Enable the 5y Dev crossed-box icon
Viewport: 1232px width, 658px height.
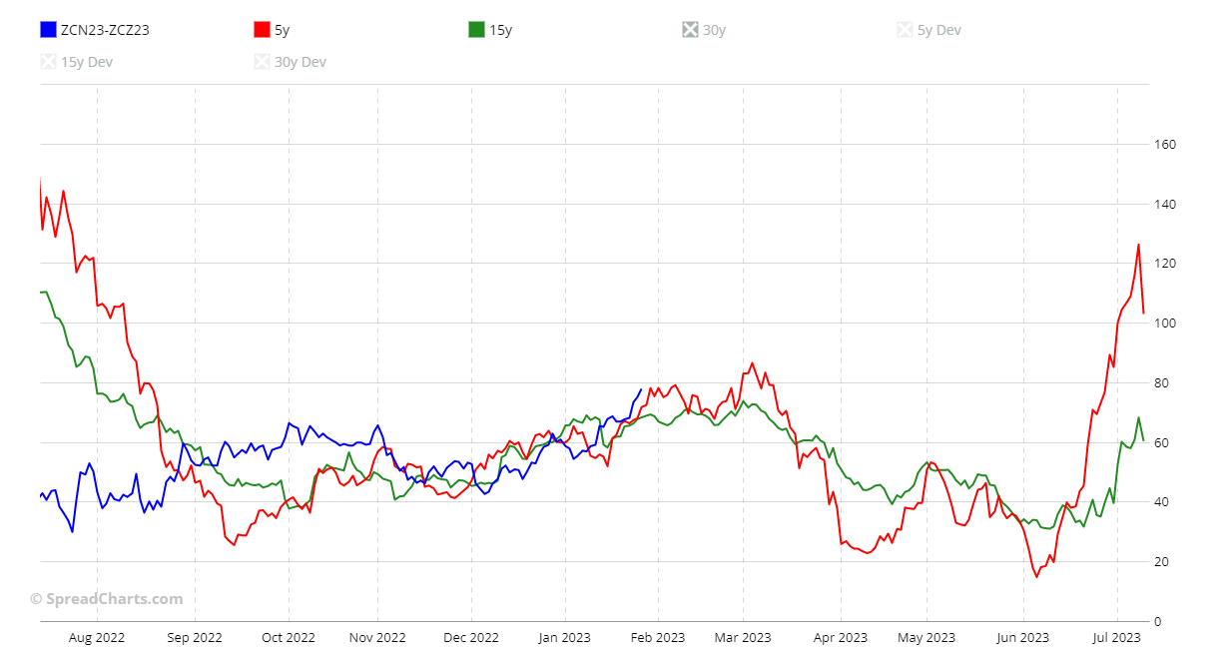click(x=906, y=30)
